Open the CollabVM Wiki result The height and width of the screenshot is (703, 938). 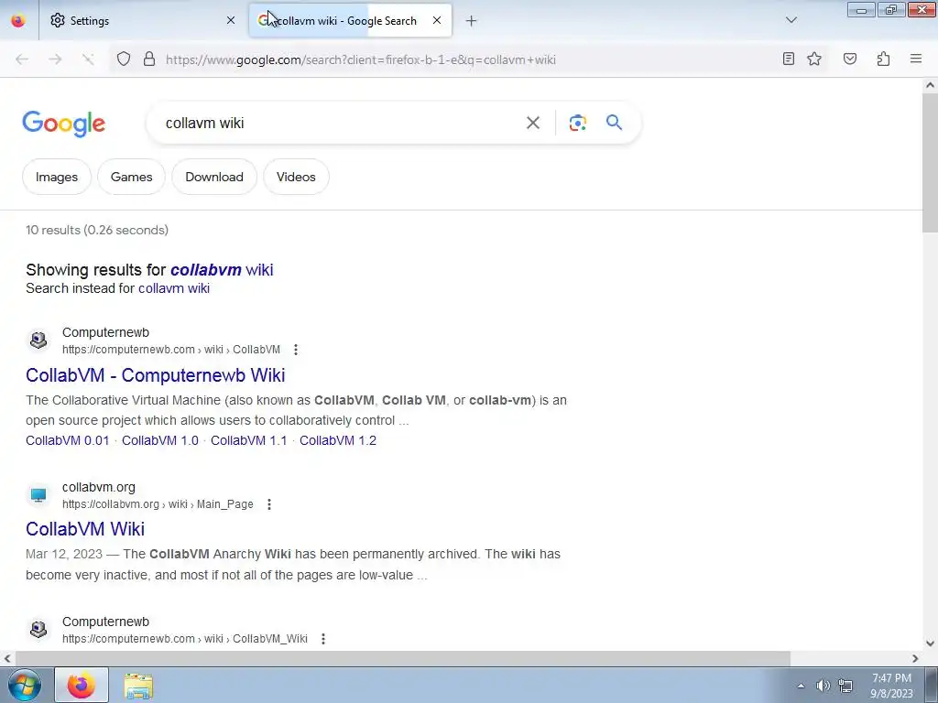click(85, 529)
